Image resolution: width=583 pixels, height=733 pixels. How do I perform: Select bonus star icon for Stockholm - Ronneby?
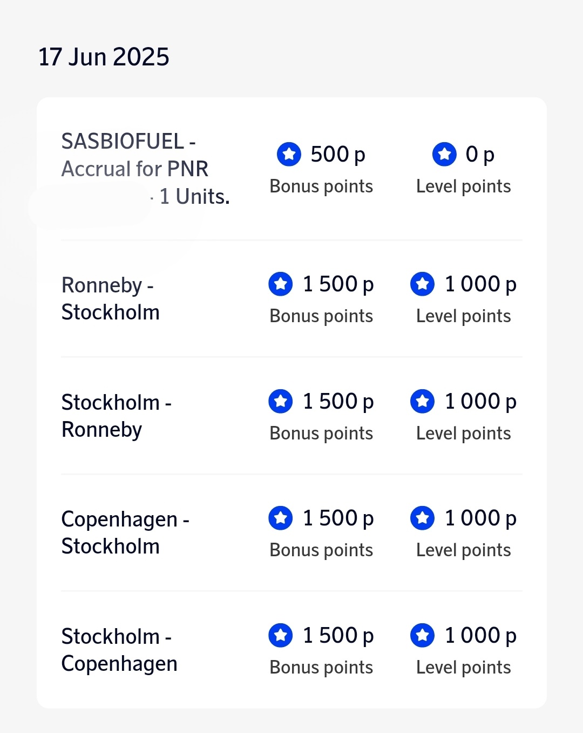click(281, 401)
